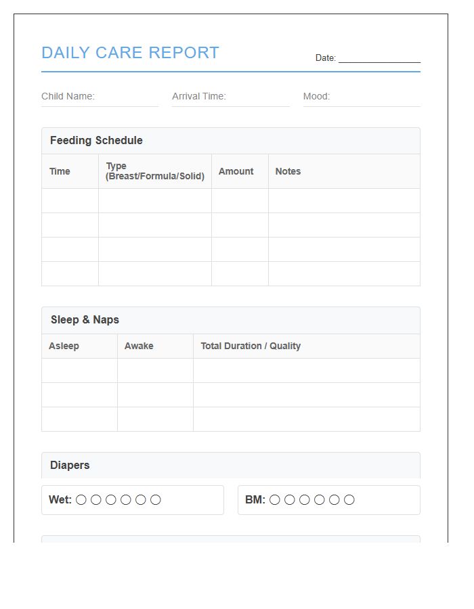Select first Awake cell in Sleep table
Screen dimensions: 474x609
[x=155, y=371]
